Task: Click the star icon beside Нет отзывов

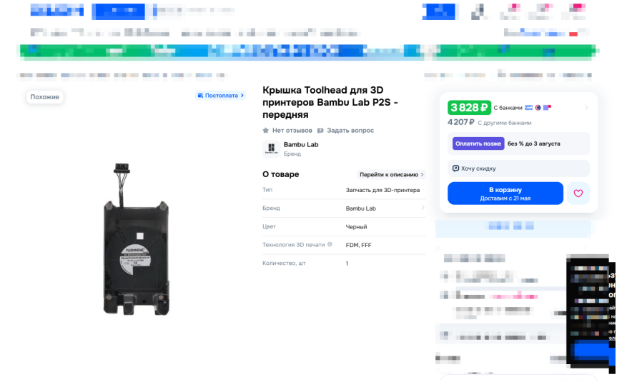Action: click(x=266, y=131)
